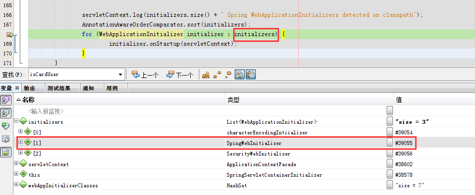Viewport: 475px width, 195px height.
Task: Click the fourth sidebar icon below new watch
Action: point(6,139)
